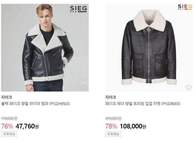
Task: Open the zip-up shearling jacket product photo
Action: coord(149,48)
